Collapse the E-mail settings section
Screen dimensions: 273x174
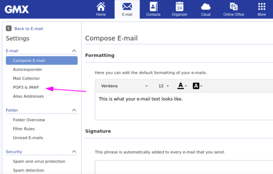[x=74, y=51]
